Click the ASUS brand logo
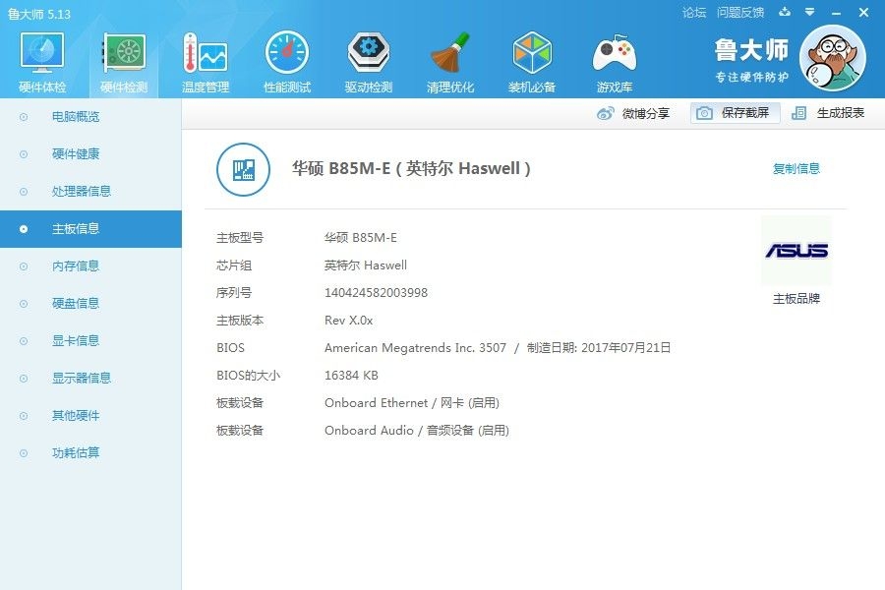This screenshot has height=590, width=885. click(796, 251)
